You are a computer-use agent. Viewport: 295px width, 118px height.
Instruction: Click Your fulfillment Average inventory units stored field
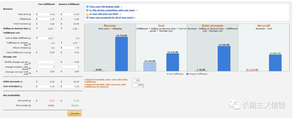[46, 67]
